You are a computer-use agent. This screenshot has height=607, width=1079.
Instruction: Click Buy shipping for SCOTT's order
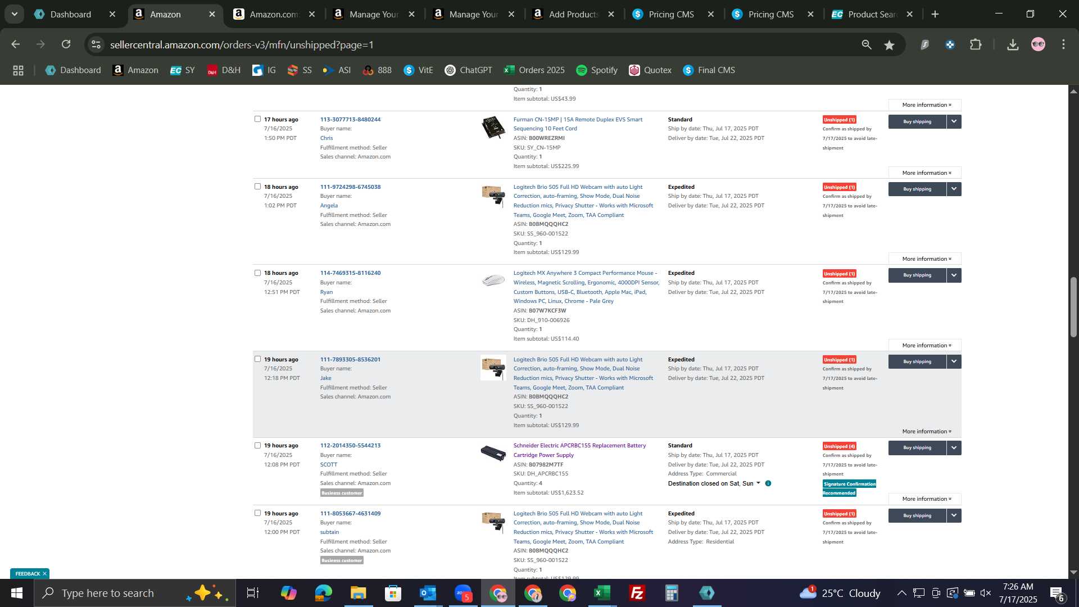pyautogui.click(x=917, y=448)
